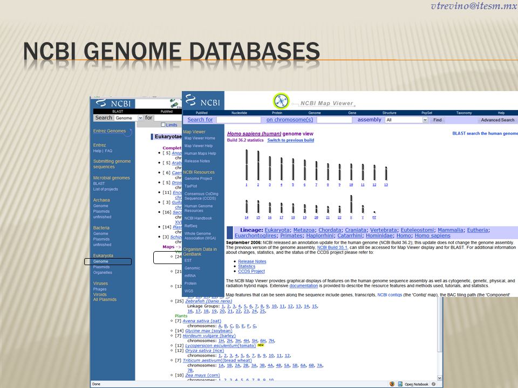Click the Find button

(438, 120)
